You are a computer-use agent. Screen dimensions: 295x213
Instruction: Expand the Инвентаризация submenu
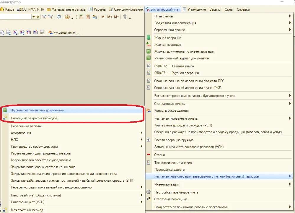290,184
